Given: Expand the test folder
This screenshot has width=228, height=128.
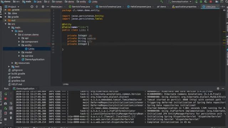Looking at the screenshot, I should pyautogui.click(x=9, y=66).
